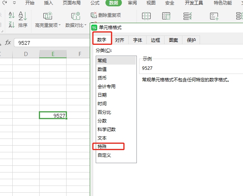Click the table form icon in data ribbon

click(x=166, y=16)
